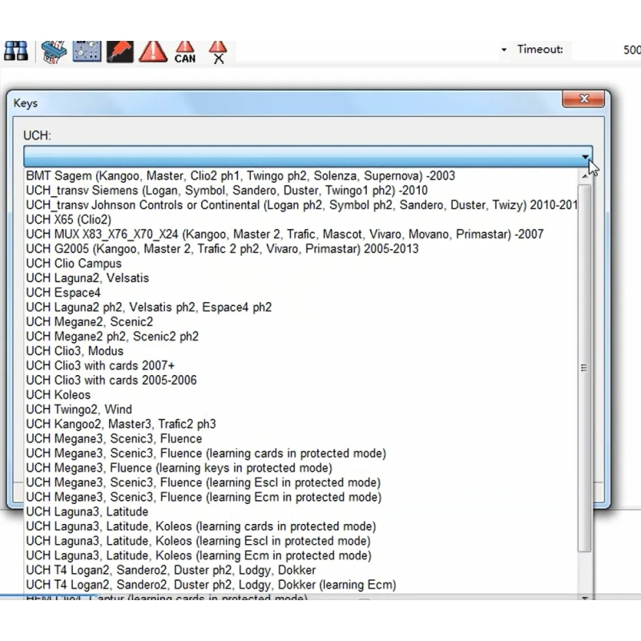Screen dimensions: 641x641
Task: Select Megane3, Scenic3, Fluence learning cards entry
Action: [301, 454]
